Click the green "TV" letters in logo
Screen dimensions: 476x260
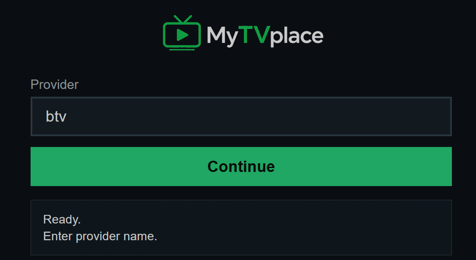pos(254,35)
